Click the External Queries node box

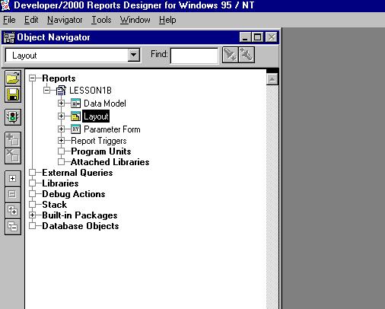click(33, 173)
